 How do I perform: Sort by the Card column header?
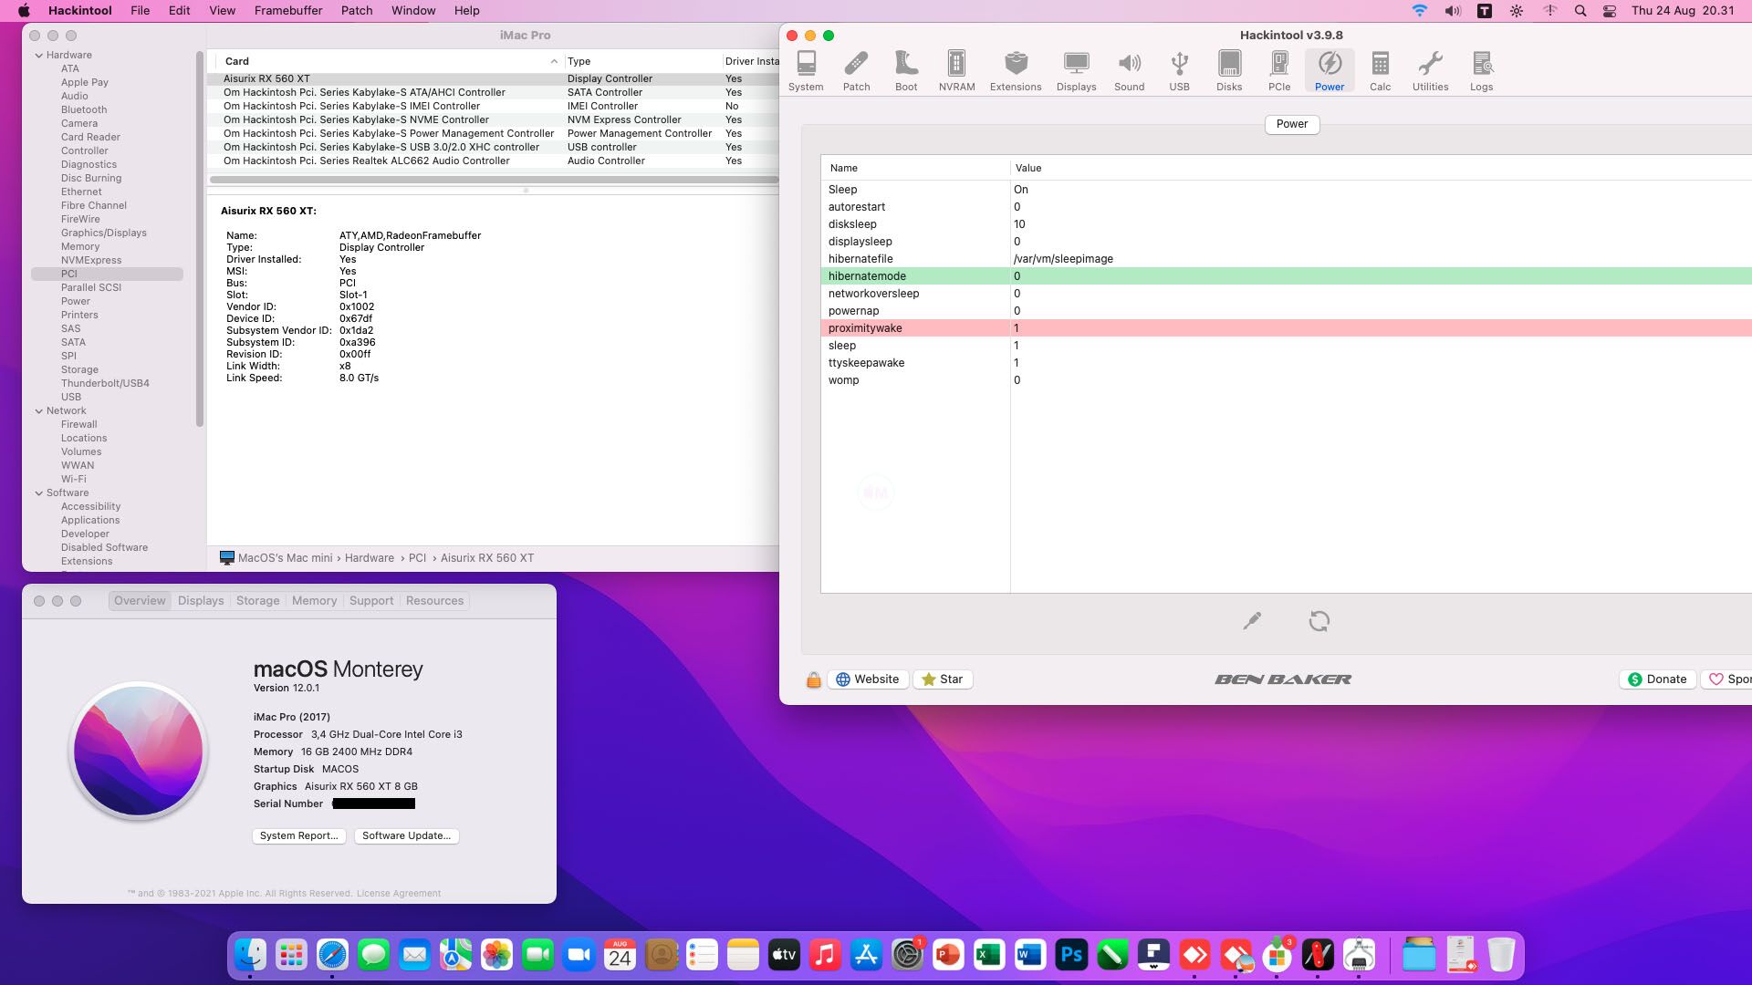390,61
